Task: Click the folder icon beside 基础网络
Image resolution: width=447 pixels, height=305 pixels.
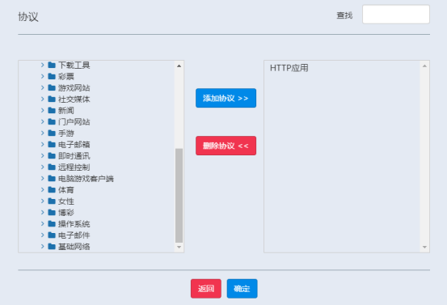Action: (52, 247)
